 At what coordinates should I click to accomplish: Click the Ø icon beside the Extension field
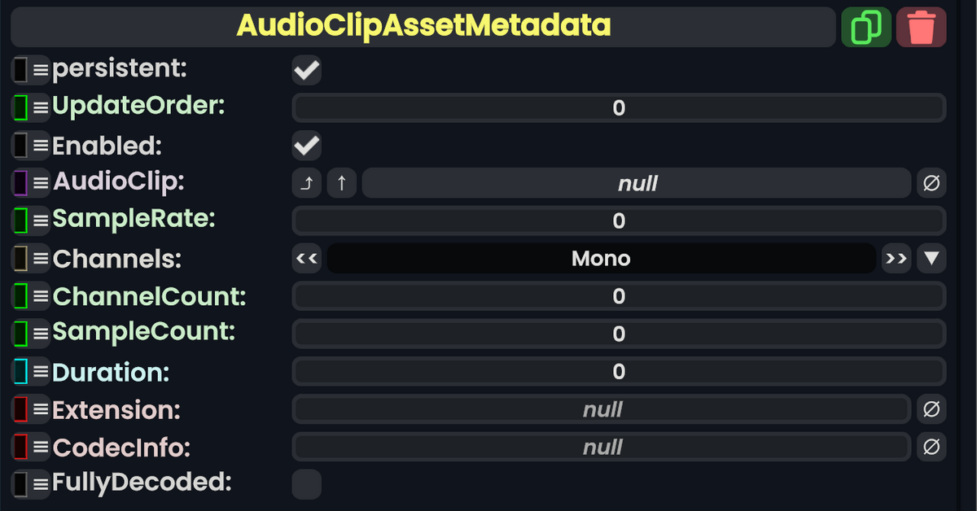pos(931,409)
